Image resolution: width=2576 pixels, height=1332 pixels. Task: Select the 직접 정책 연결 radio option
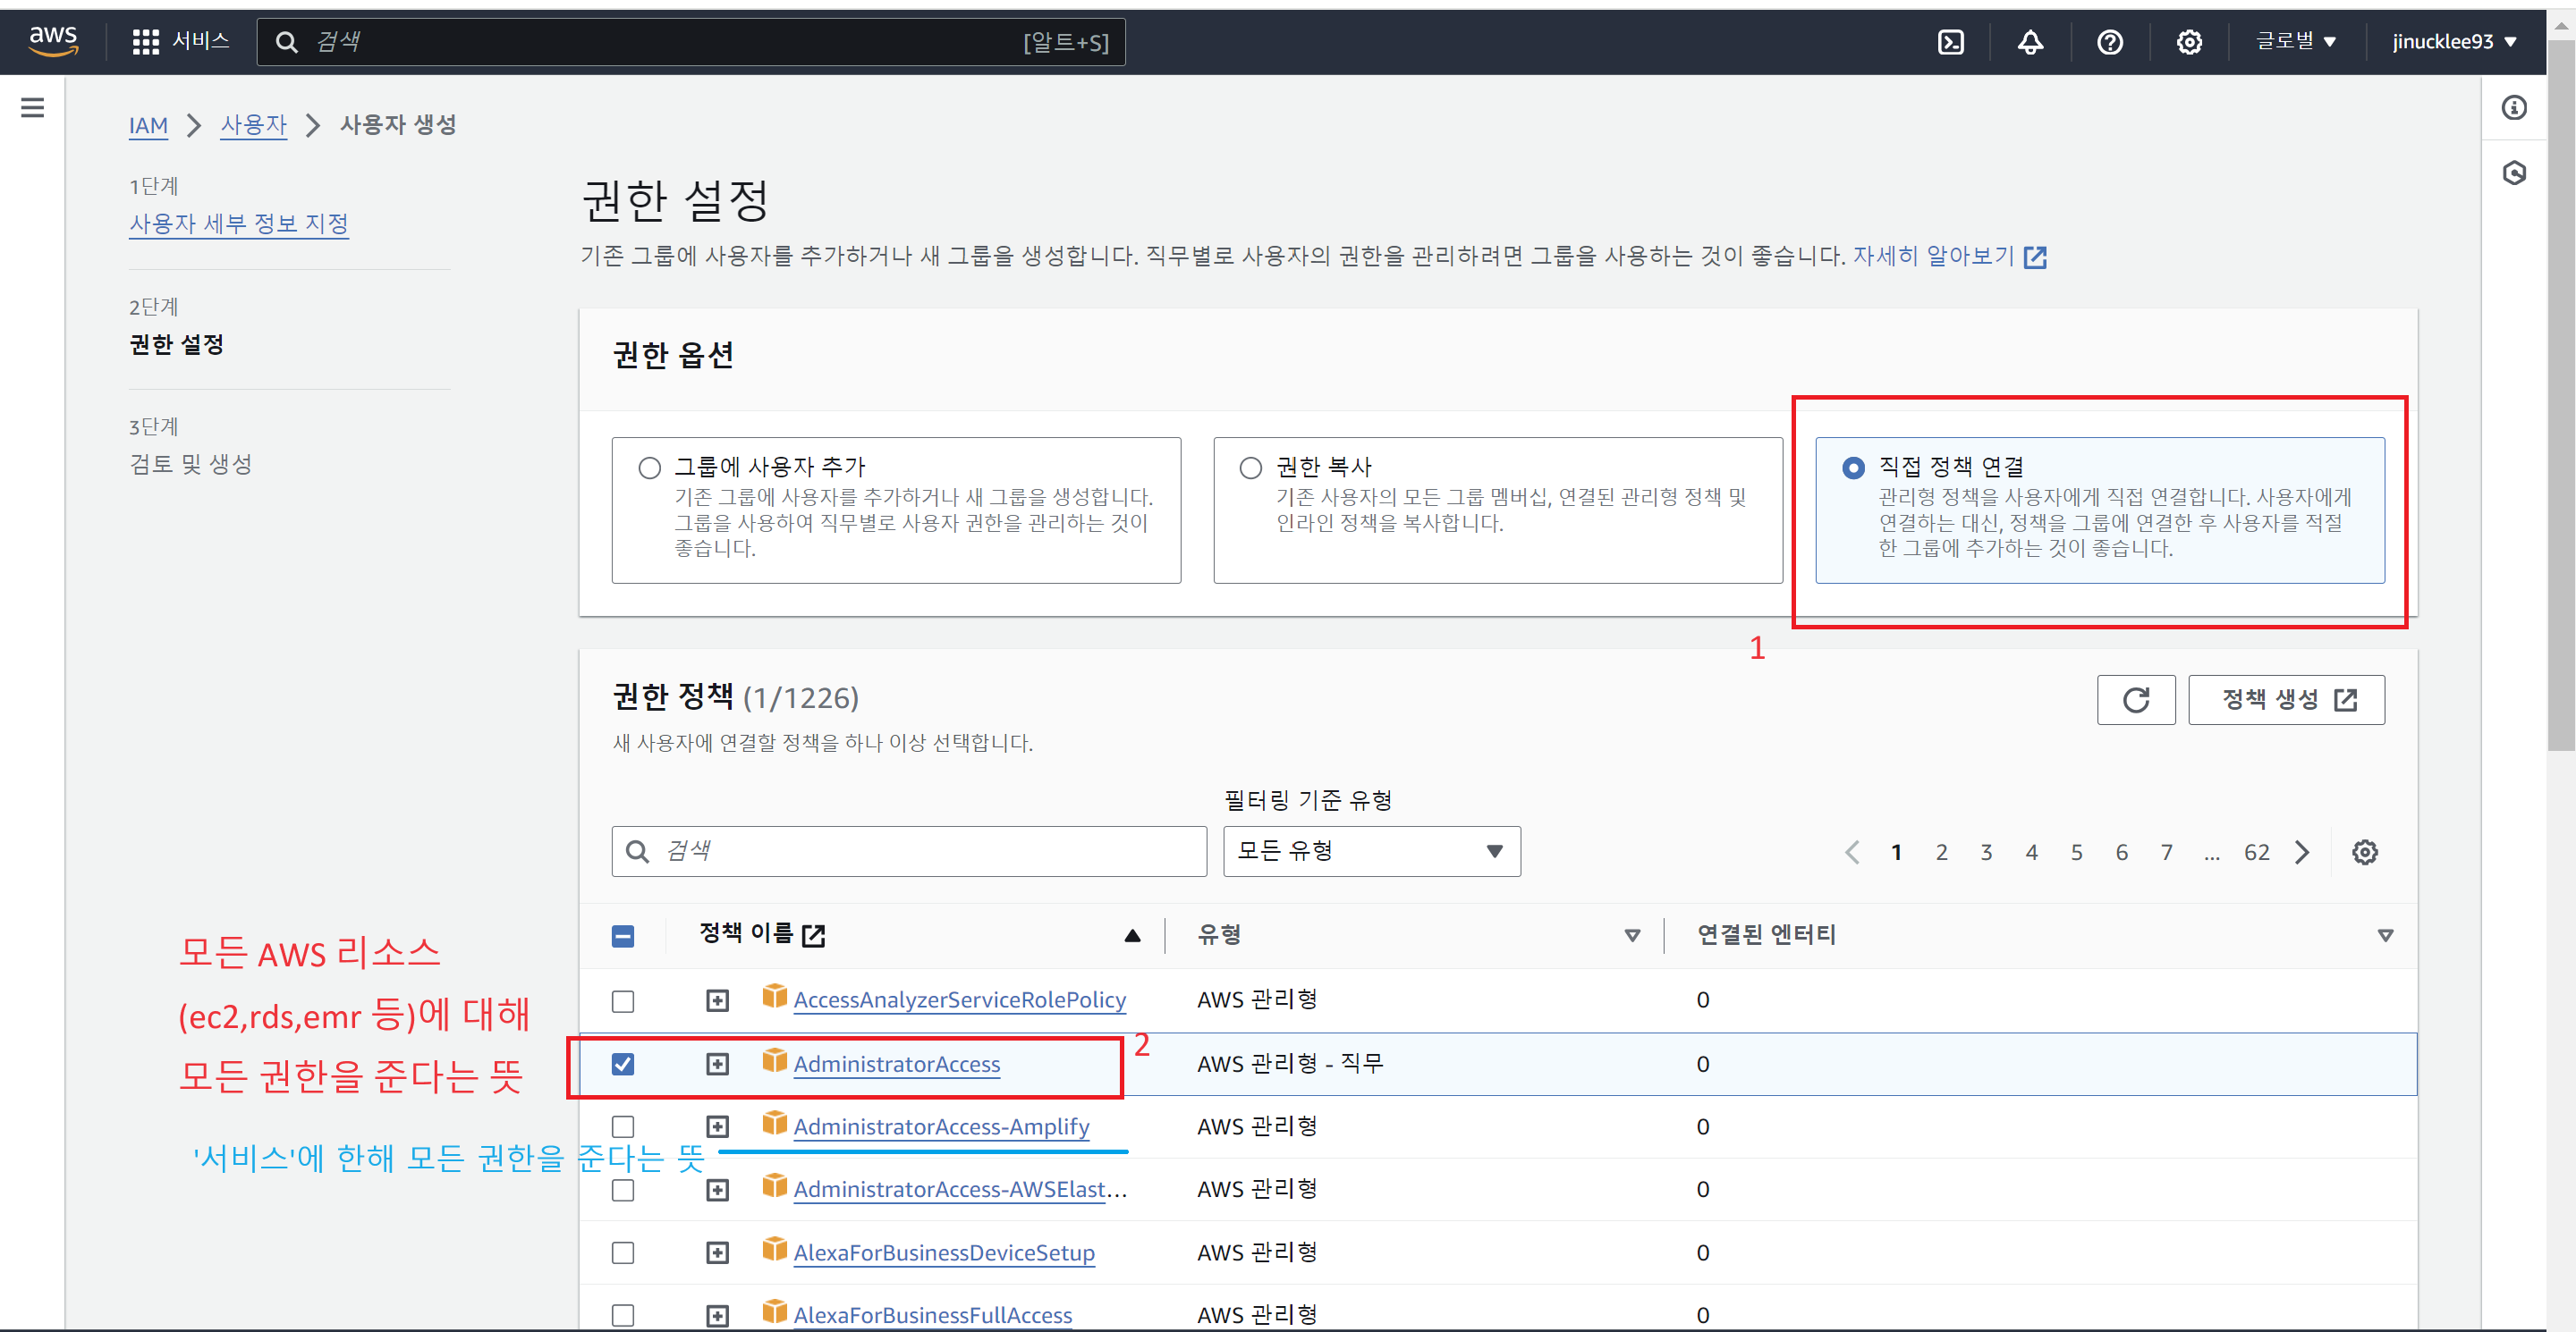(1853, 468)
